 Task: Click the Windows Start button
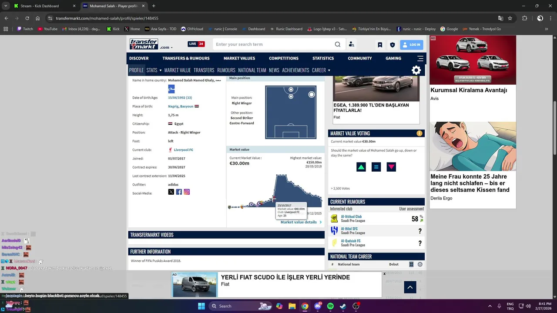click(x=201, y=306)
